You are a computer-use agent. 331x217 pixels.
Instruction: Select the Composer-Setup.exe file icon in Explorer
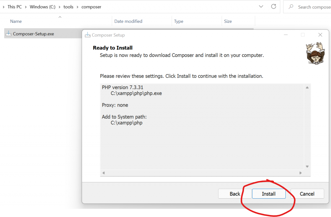pyautogui.click(x=8, y=33)
